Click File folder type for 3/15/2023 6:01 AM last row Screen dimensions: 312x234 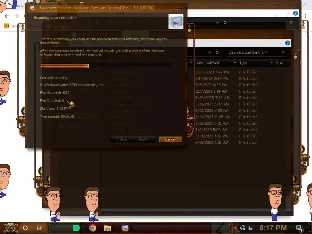click(x=248, y=143)
